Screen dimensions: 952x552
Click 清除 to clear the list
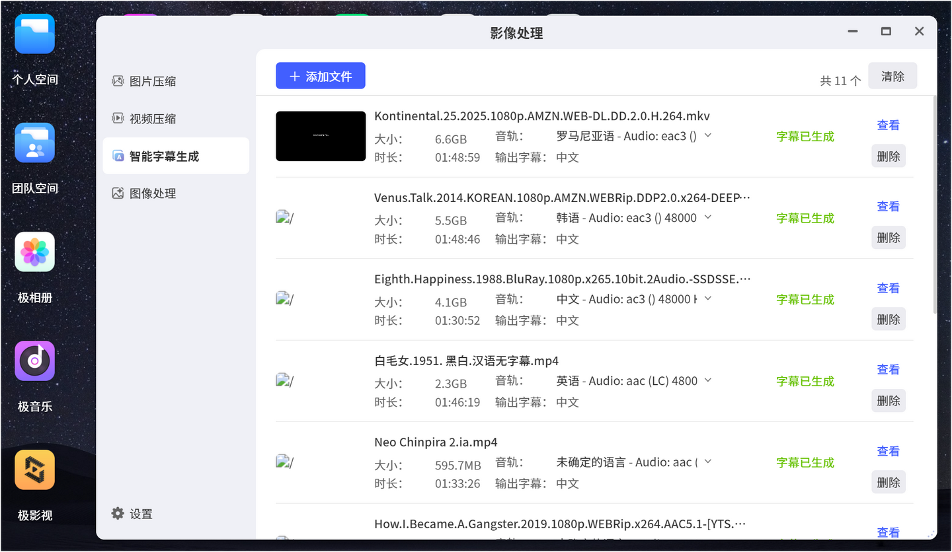click(x=892, y=76)
